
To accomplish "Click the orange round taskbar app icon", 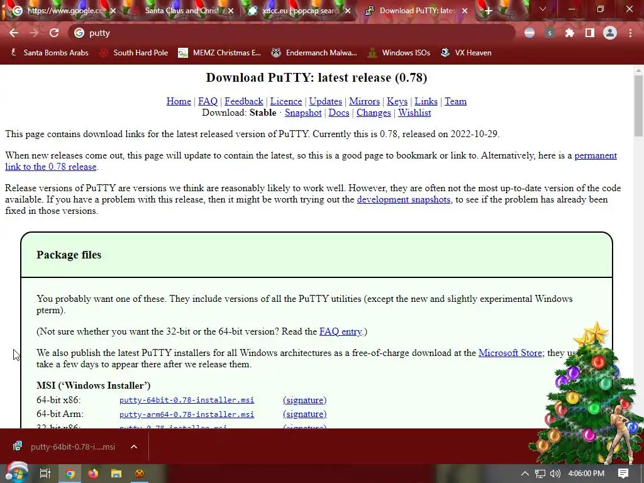I will pyautogui.click(x=140, y=474).
